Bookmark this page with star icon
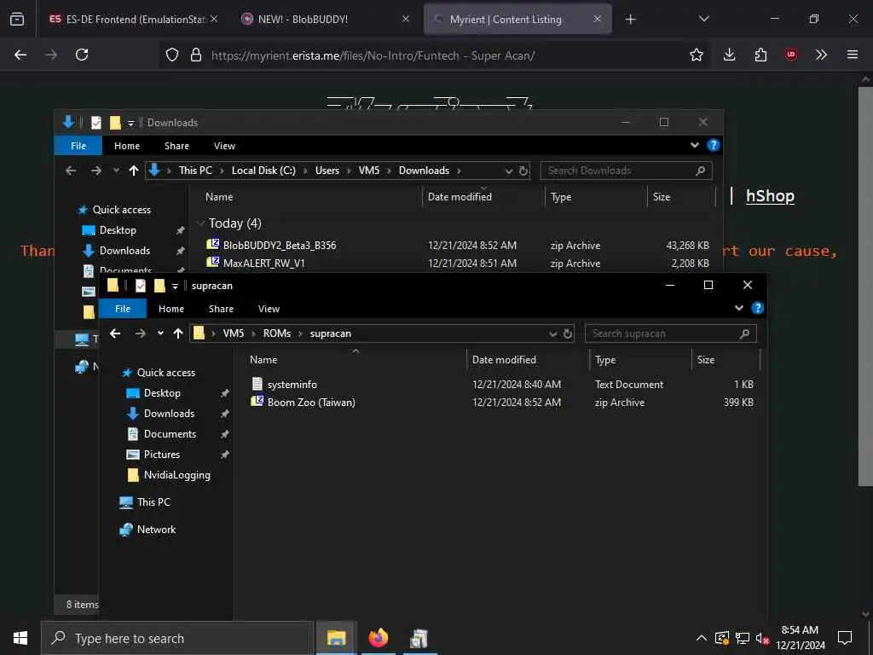Viewport: 873px width, 655px height. click(x=696, y=55)
